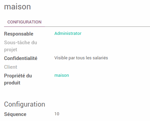Click the Configuration section heading
This screenshot has width=150, height=121.
click(24, 104)
